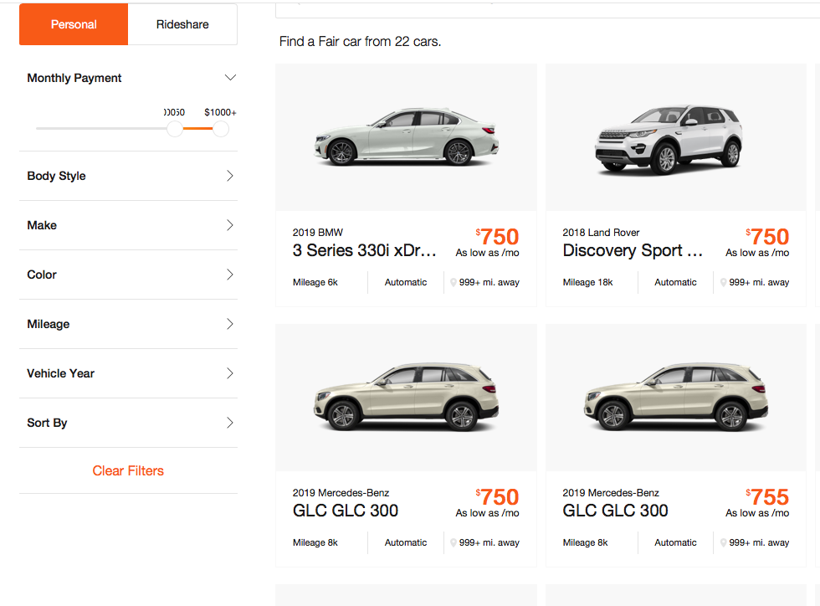The image size is (820, 606).
Task: Collapse the Monthly Payment section chevron
Action: [230, 78]
